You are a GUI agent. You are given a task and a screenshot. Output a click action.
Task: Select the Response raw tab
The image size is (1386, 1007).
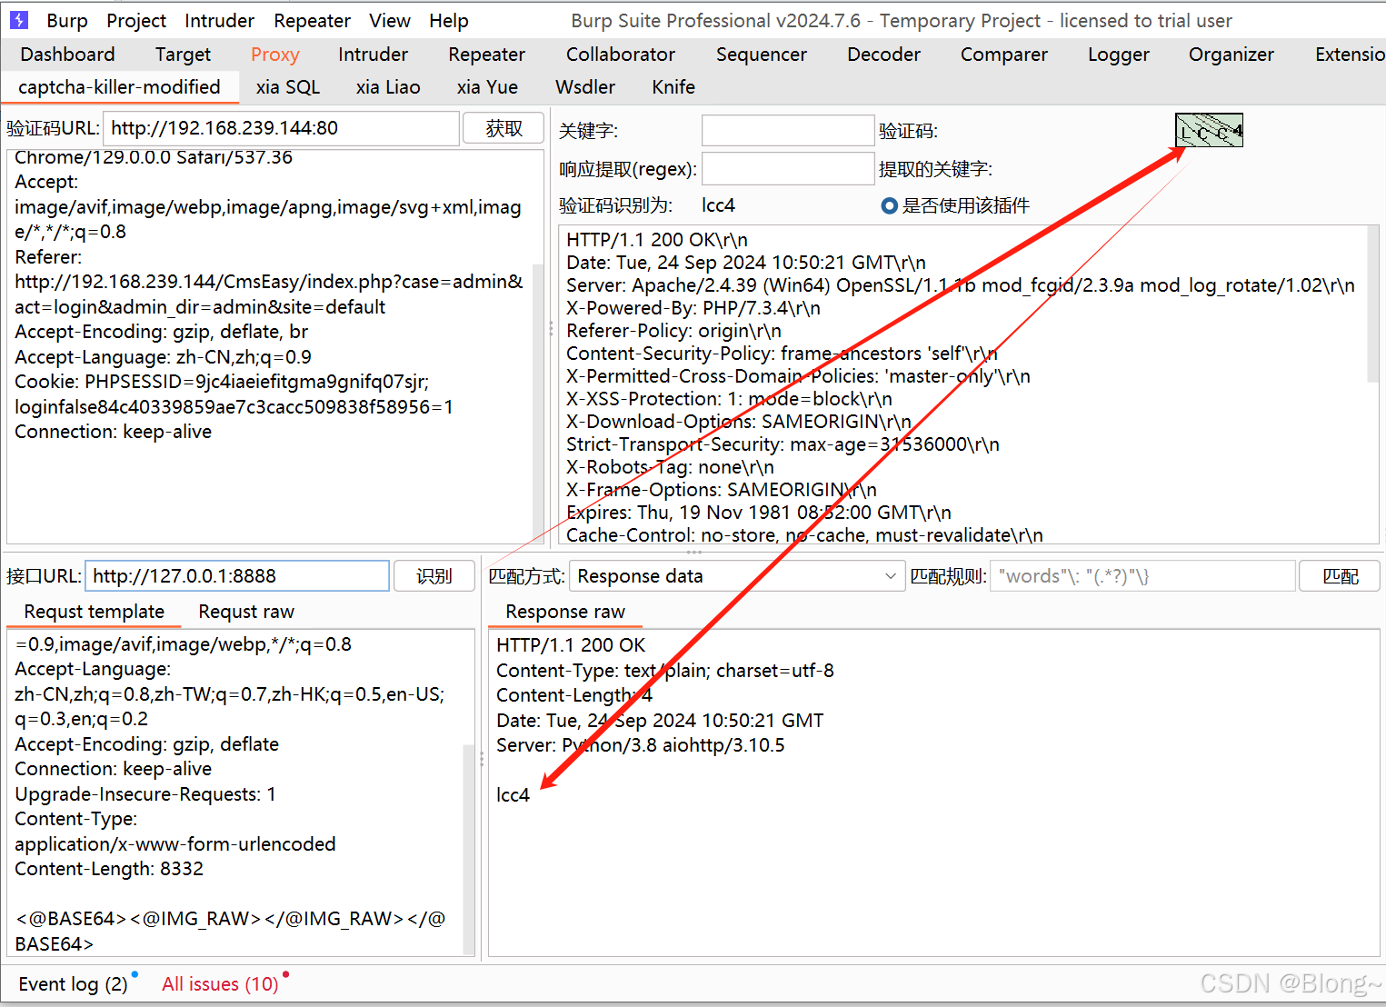point(565,612)
